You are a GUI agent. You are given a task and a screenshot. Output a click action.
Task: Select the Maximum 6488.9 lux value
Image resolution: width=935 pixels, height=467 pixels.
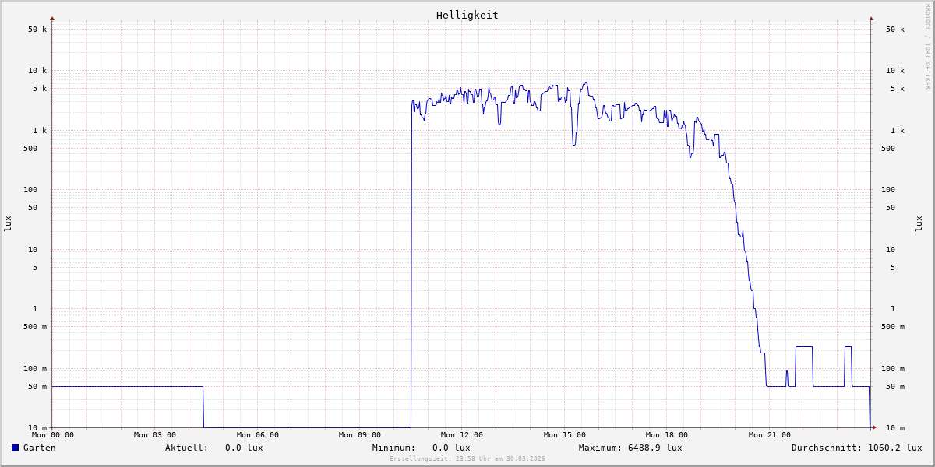pos(655,448)
